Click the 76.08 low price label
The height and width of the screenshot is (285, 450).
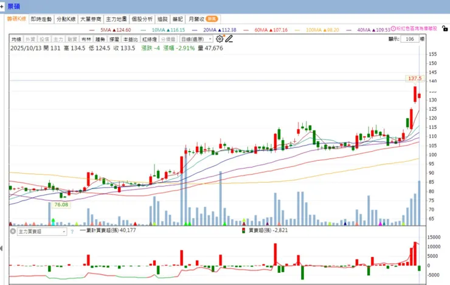[x=61, y=205]
